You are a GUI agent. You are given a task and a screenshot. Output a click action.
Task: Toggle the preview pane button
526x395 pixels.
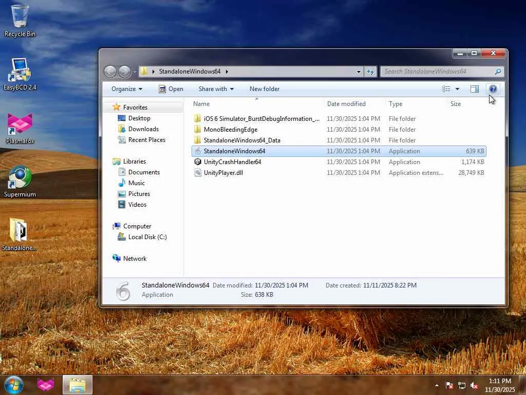[475, 89]
